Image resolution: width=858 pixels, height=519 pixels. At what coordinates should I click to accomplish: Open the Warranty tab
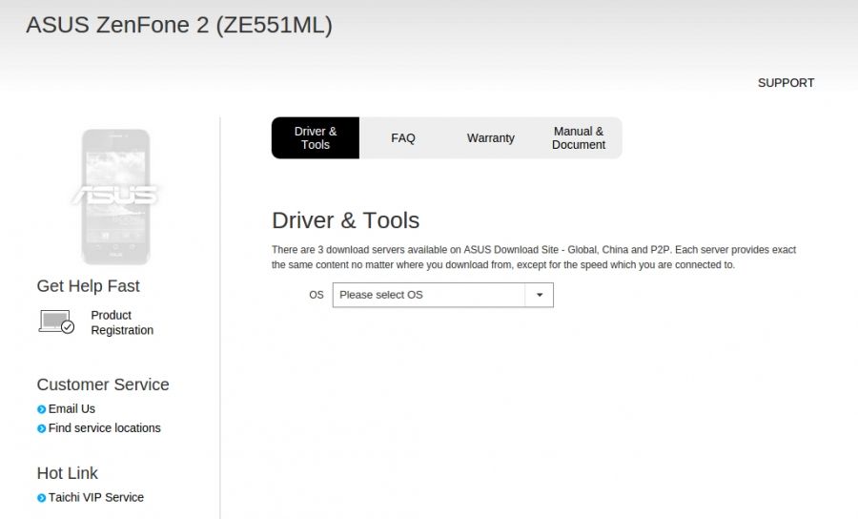pos(490,138)
